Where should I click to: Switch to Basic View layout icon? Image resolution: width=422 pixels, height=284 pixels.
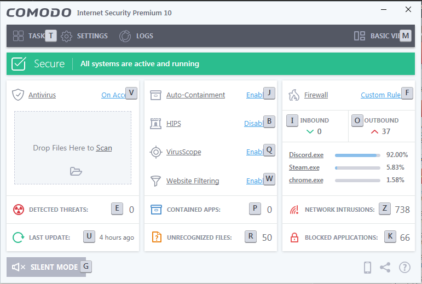coord(360,36)
